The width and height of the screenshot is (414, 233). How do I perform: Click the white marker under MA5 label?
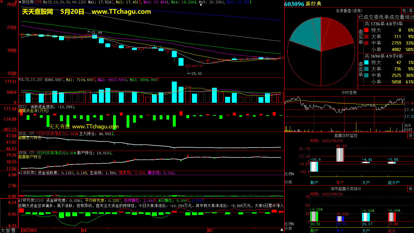(201, 5)
